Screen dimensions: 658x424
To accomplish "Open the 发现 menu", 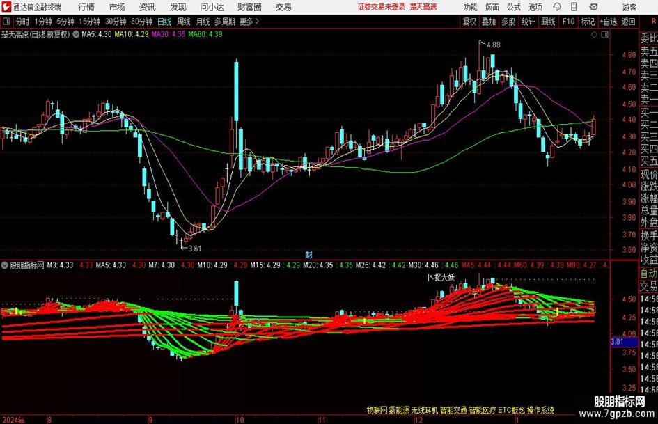I will 178,7.
